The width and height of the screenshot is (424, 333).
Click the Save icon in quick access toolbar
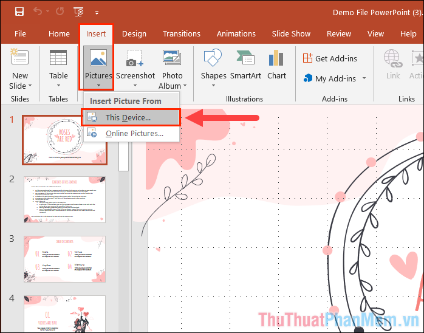[x=19, y=12]
